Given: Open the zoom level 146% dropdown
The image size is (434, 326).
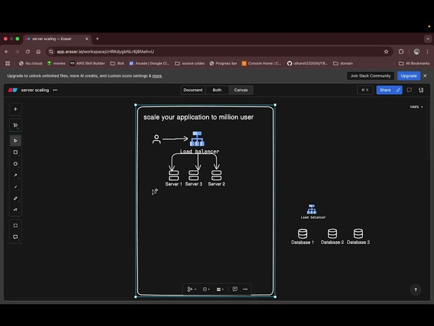Looking at the screenshot, I should pos(416,107).
